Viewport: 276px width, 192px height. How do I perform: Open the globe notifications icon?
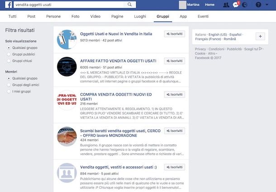click(x=244, y=5)
